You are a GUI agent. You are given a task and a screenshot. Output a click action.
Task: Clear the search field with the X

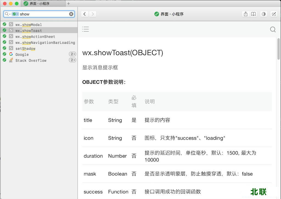tap(71, 14)
